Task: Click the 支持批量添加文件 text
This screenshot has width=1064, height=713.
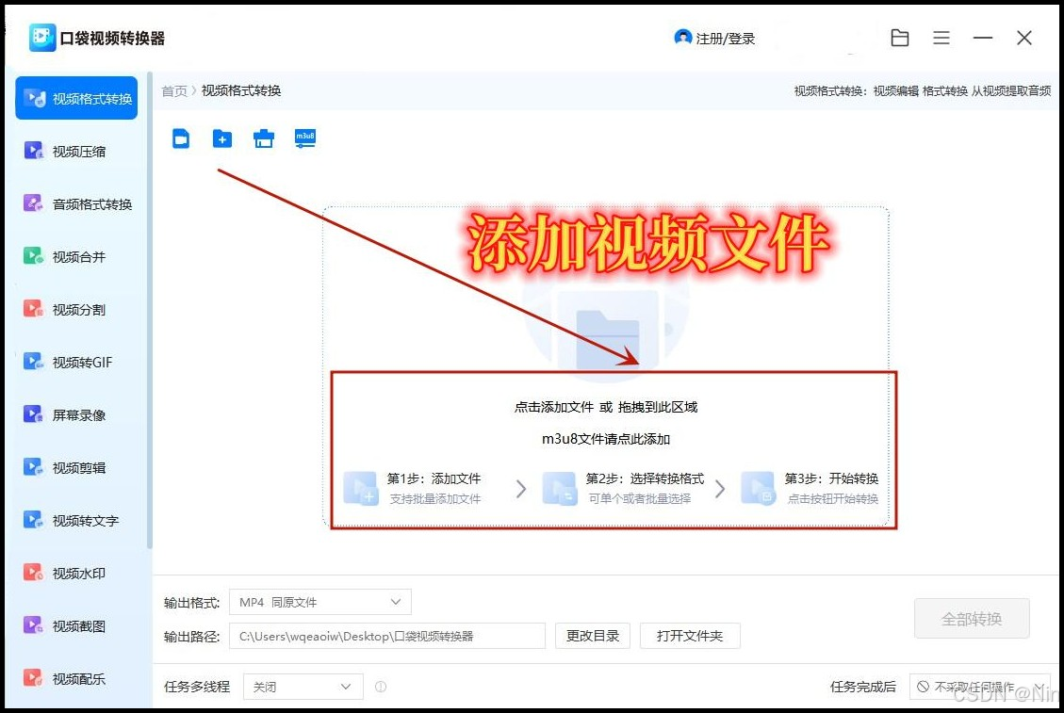Action: pyautogui.click(x=435, y=498)
